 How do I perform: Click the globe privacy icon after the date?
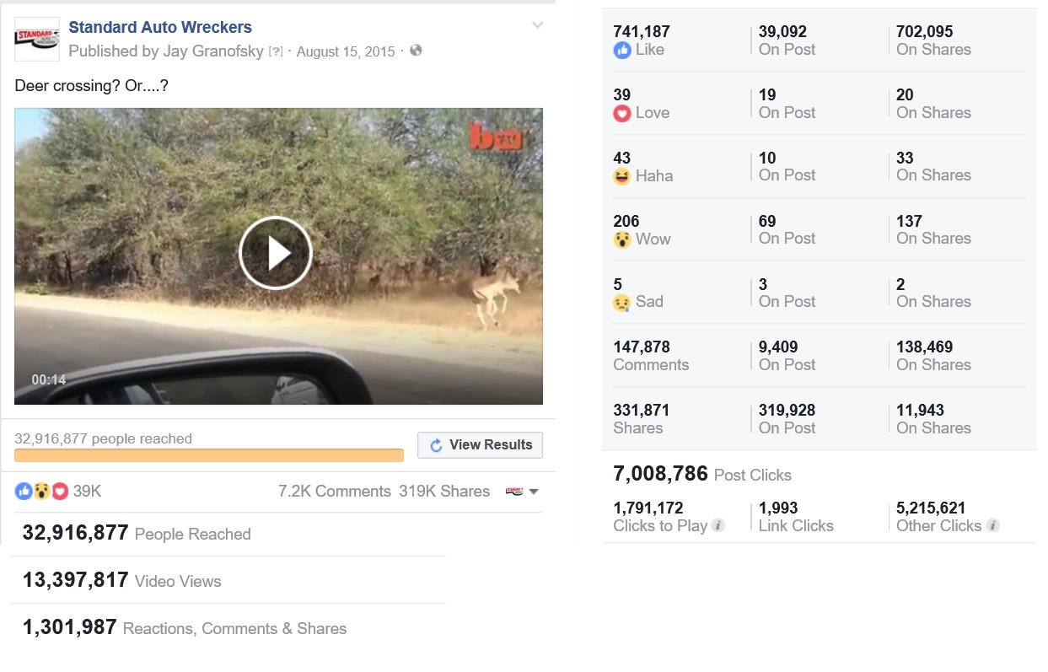coord(414,51)
